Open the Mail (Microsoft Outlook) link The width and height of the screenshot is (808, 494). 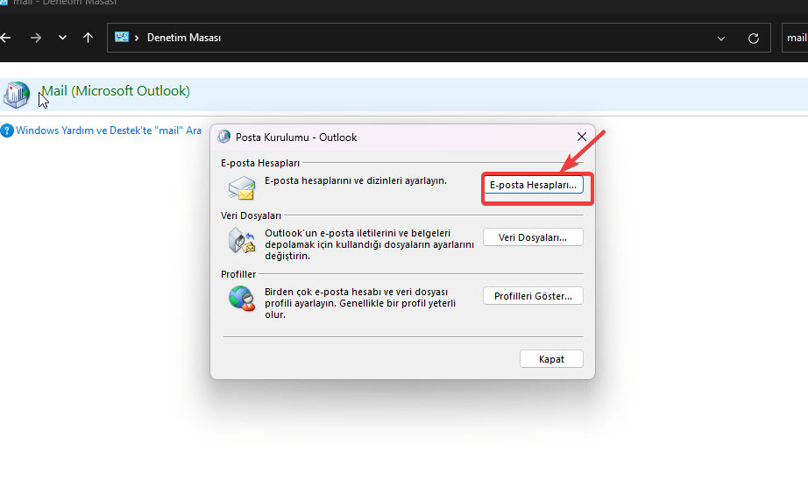pyautogui.click(x=115, y=91)
